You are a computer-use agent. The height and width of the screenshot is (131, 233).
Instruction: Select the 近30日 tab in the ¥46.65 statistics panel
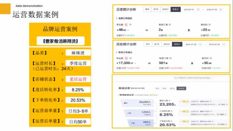pos(165,9)
